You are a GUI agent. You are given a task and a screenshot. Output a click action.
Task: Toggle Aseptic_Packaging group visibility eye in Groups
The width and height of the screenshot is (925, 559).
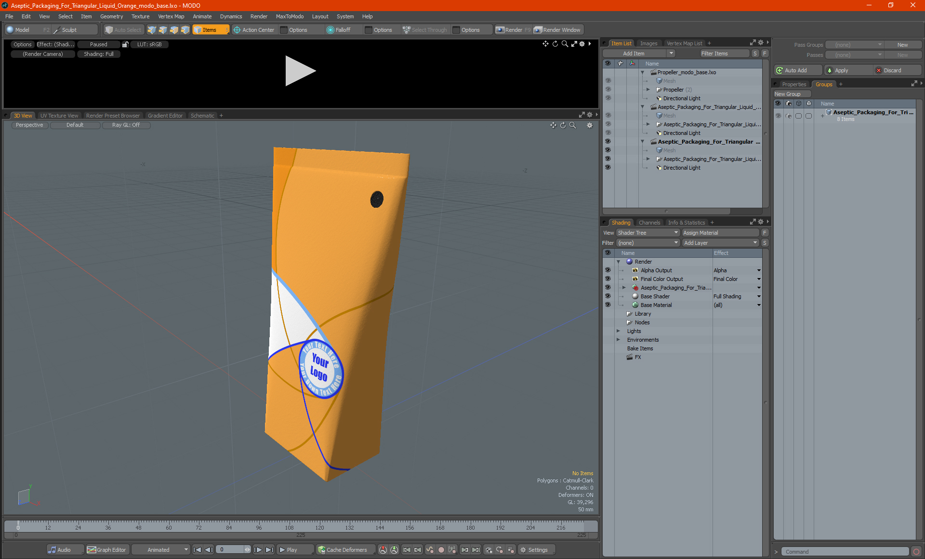pyautogui.click(x=778, y=116)
